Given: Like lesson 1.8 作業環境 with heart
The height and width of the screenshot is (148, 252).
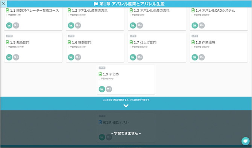Looking at the screenshot, I should pyautogui.click(x=202, y=57).
